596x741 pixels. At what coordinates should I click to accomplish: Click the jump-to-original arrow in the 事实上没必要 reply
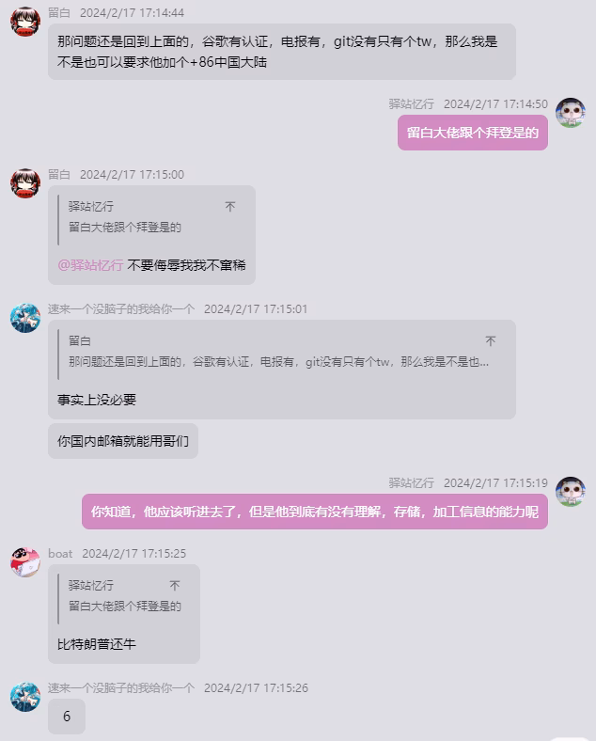490,341
